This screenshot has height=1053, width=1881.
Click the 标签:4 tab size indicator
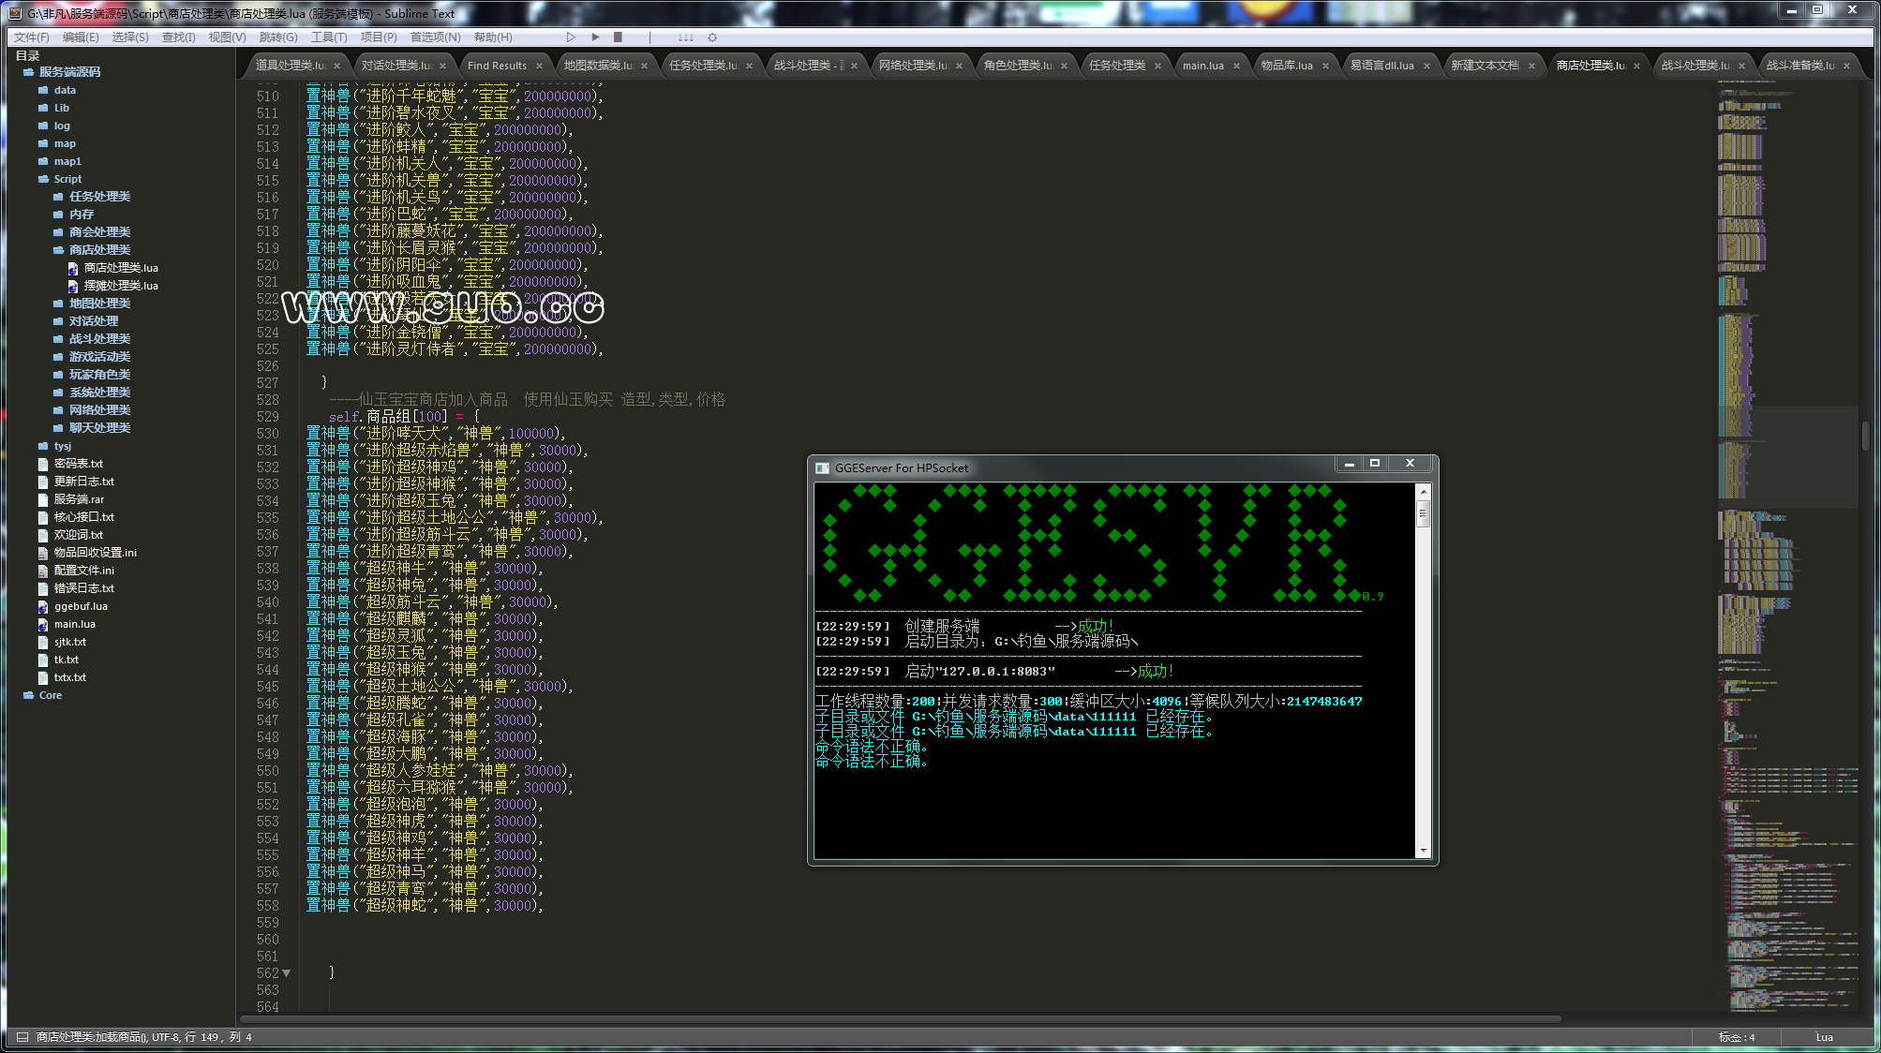click(x=1736, y=1037)
